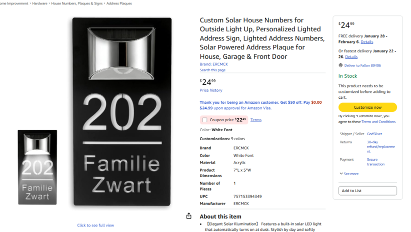411x232 pixels.
Task: Open the Hardware breadcrumb category
Action: click(39, 3)
